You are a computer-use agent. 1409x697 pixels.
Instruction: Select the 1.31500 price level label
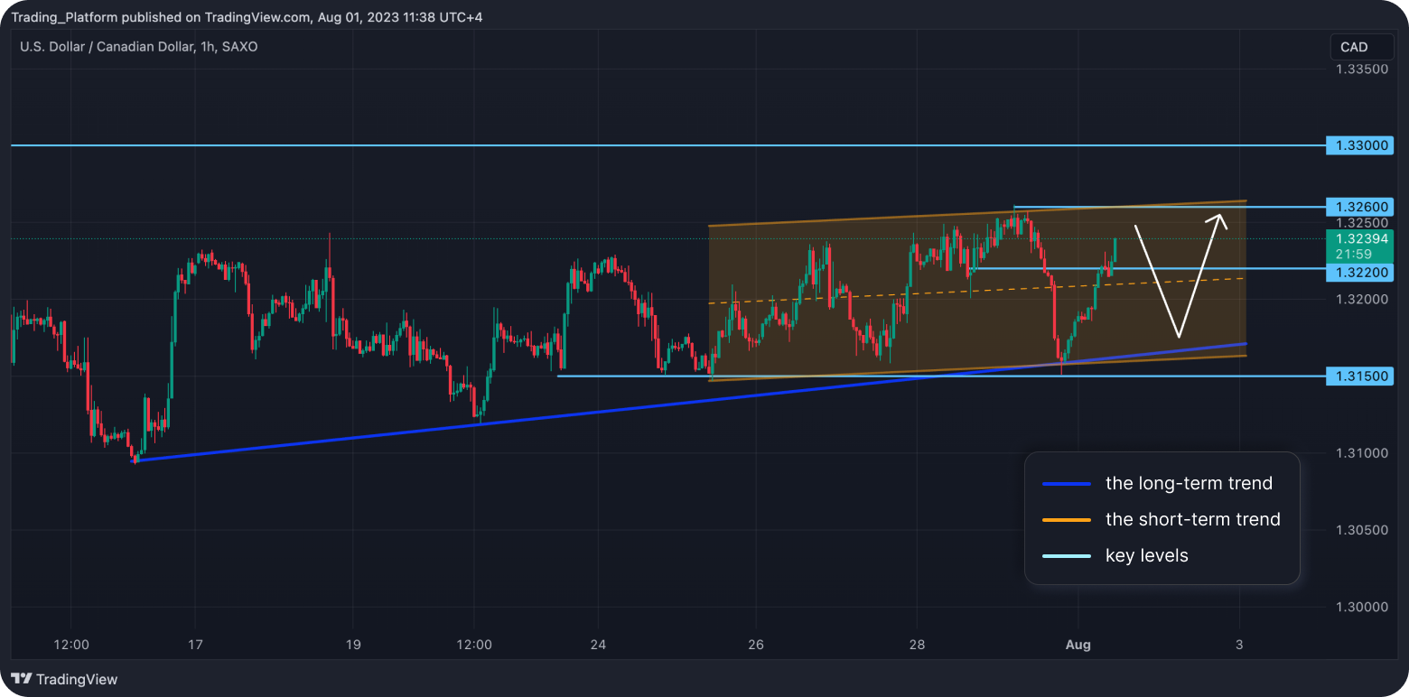[1360, 376]
